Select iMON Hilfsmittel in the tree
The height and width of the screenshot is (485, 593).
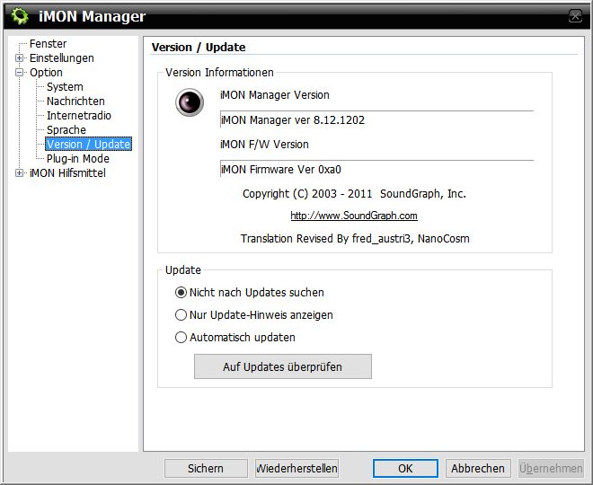[x=67, y=173]
